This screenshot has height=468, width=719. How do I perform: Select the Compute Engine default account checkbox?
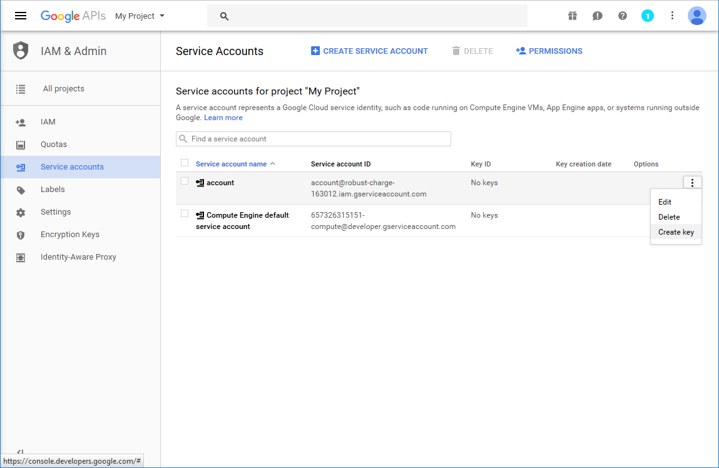185,213
